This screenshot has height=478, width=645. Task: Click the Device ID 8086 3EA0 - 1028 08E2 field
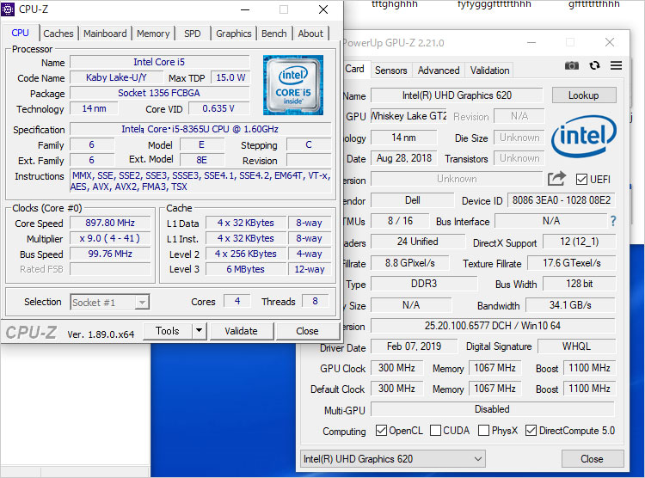[562, 200]
